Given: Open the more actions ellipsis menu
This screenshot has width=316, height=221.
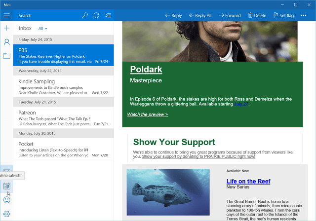Looking at the screenshot, I should (303, 15).
